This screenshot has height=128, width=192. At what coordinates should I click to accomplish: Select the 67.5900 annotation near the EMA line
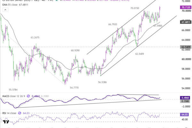click(158, 26)
